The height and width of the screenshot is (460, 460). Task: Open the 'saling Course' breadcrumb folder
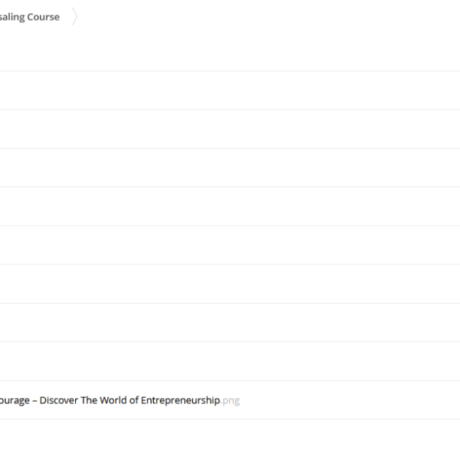[29, 17]
